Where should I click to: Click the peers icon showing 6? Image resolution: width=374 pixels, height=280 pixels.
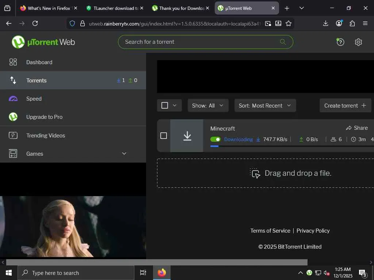coord(333,139)
